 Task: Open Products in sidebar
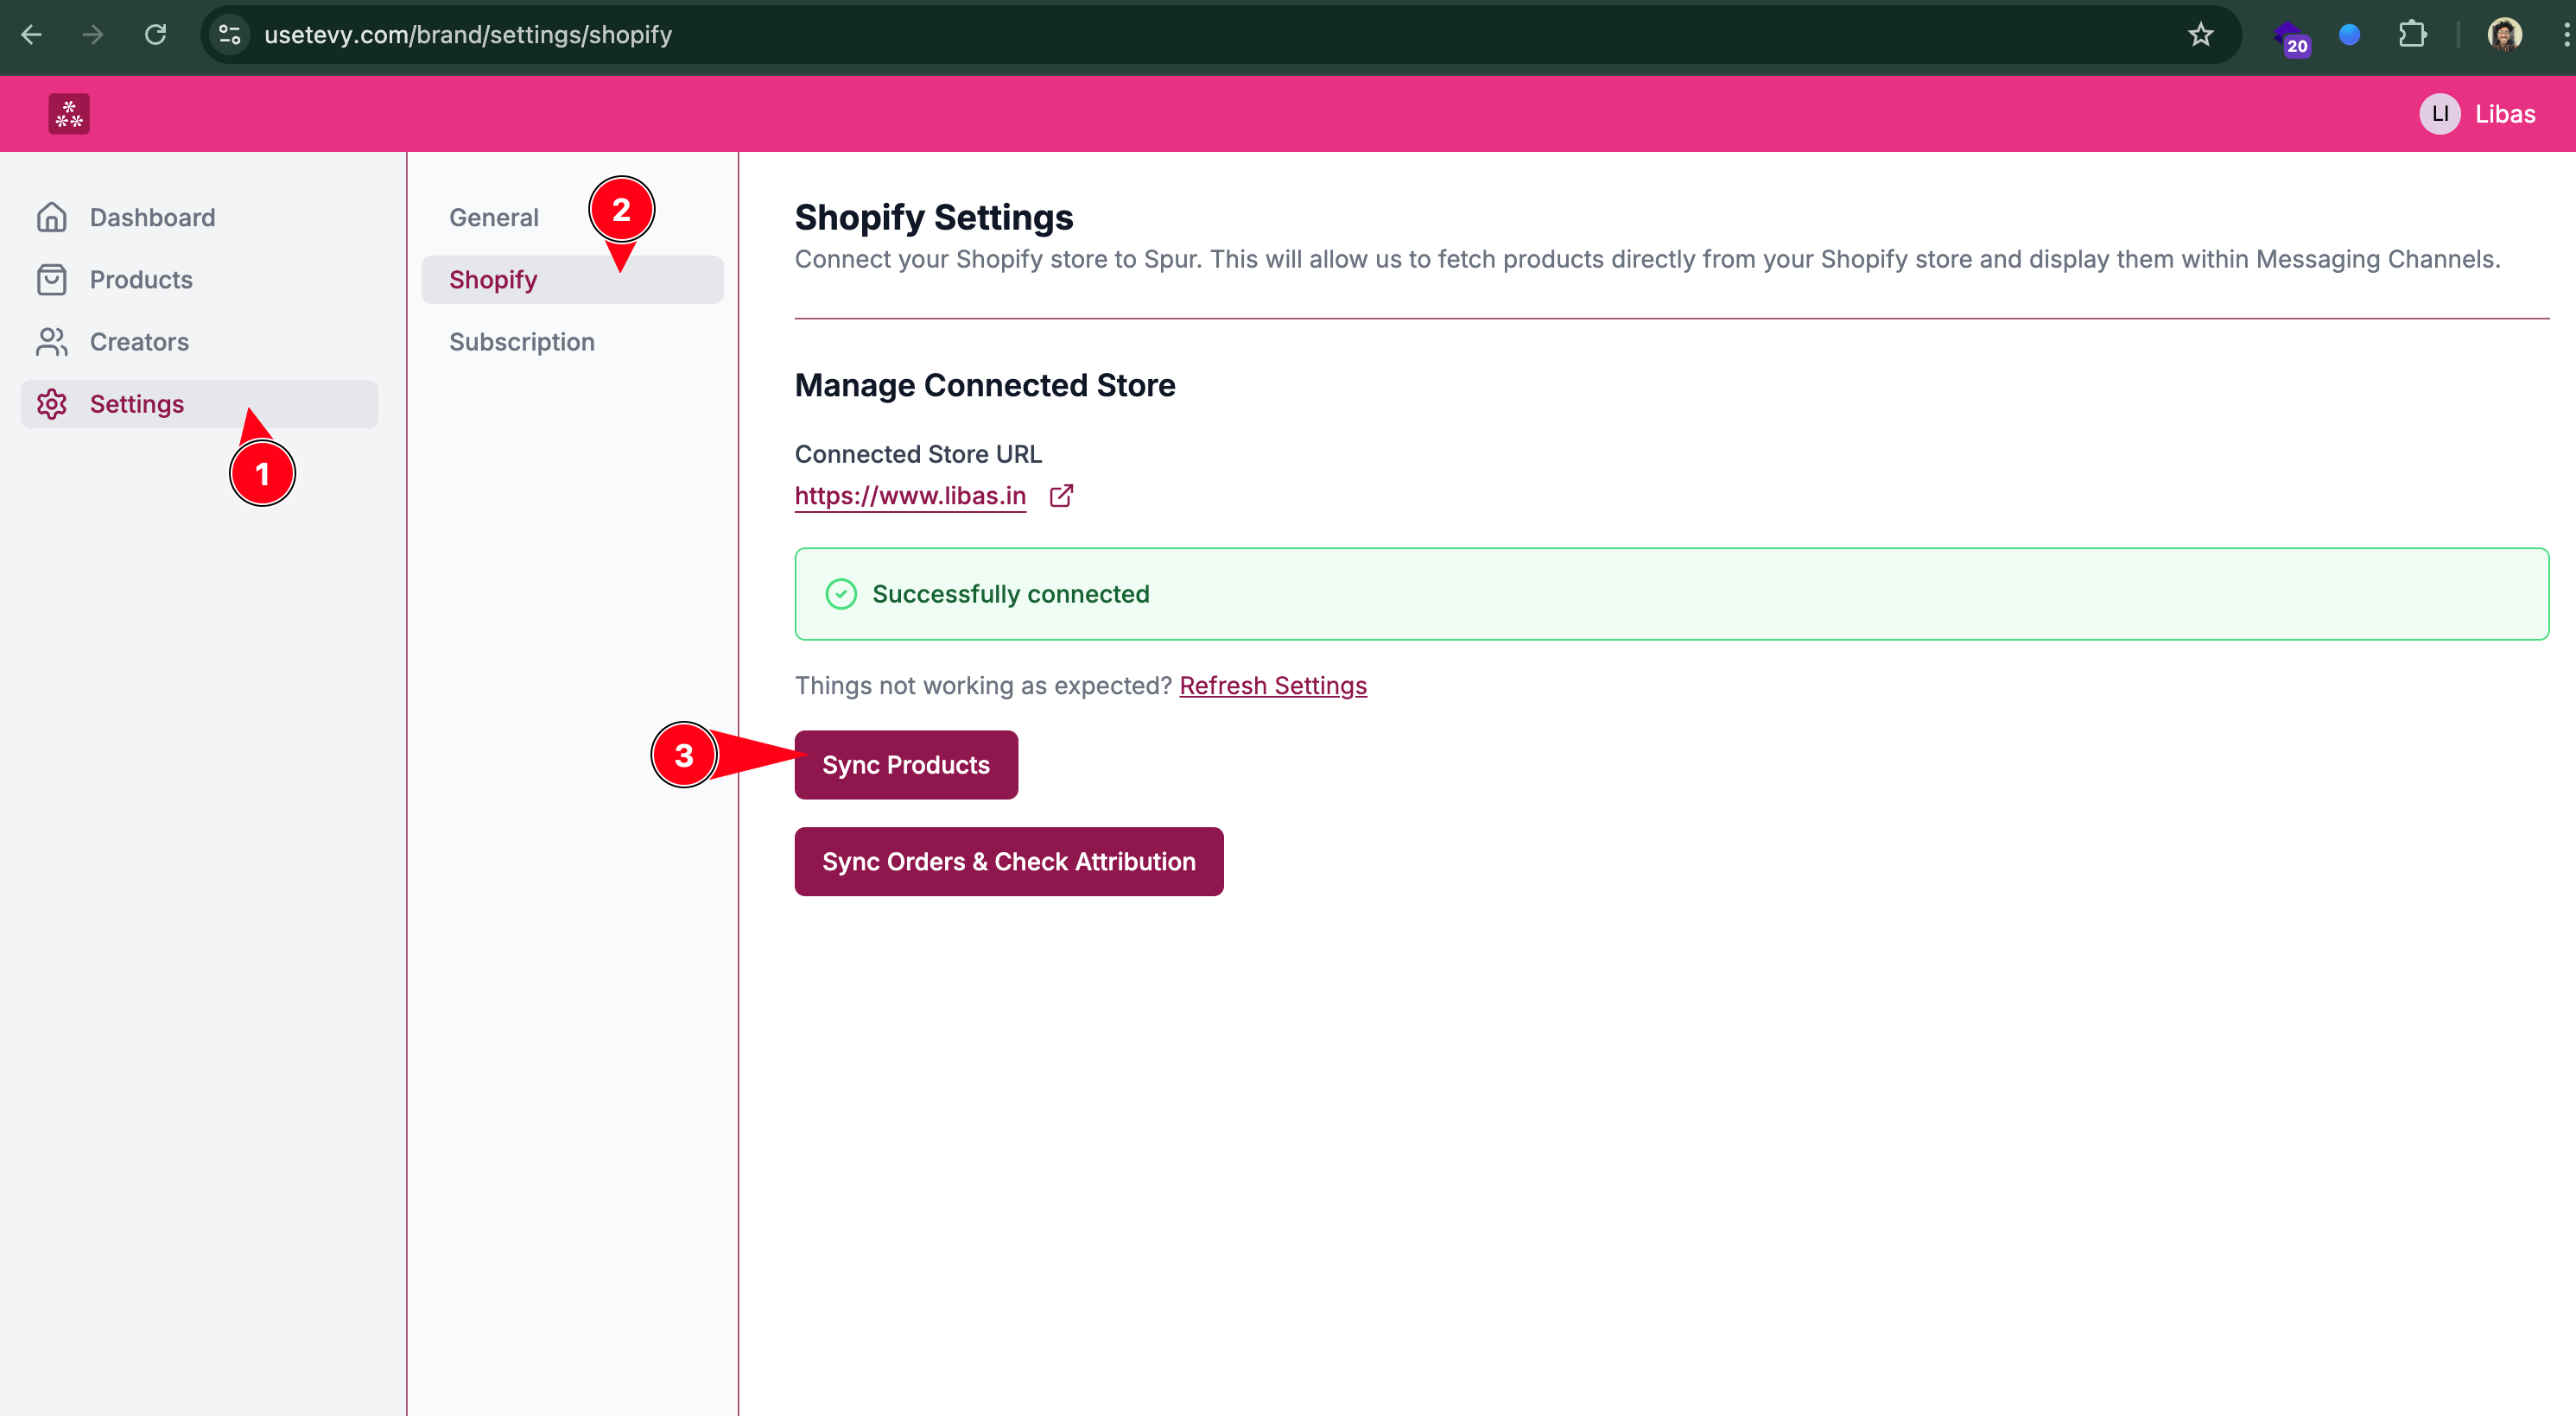[200, 280]
